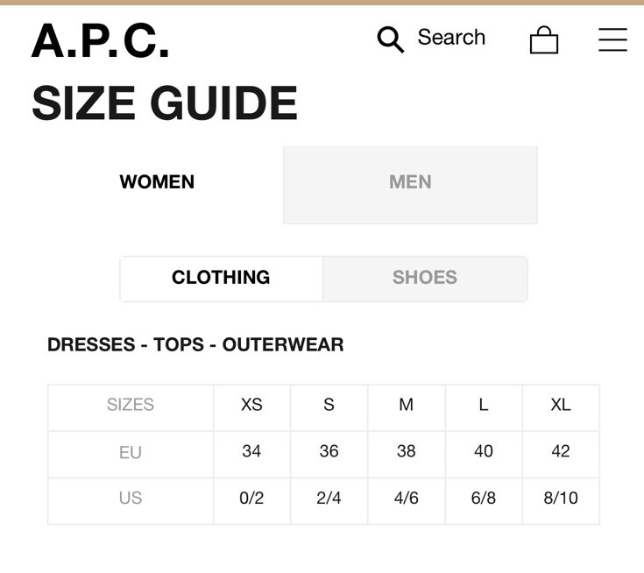Click the US size 8/10 cell
This screenshot has height=573, width=644.
[561, 499]
